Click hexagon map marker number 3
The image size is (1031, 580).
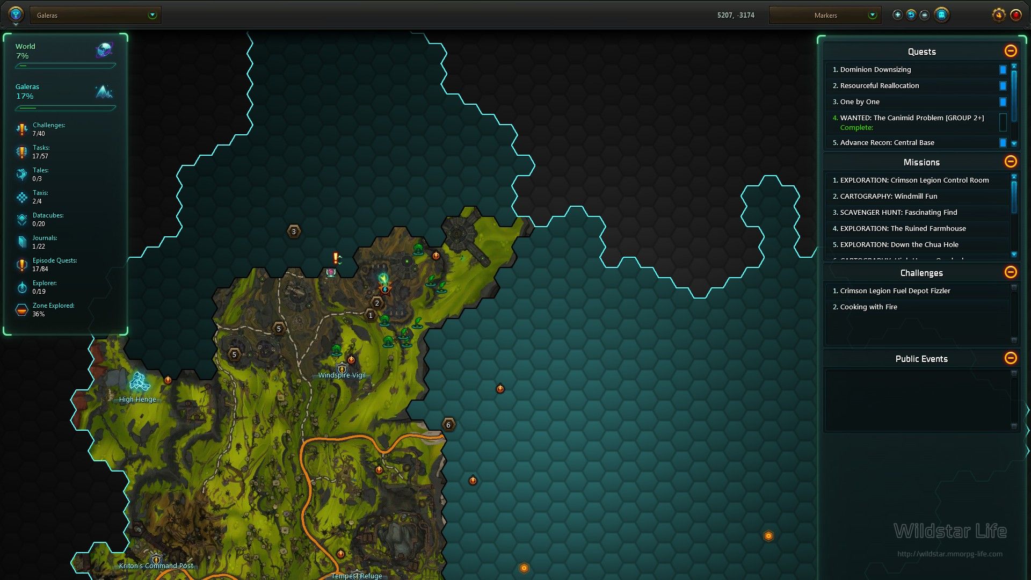tap(293, 231)
